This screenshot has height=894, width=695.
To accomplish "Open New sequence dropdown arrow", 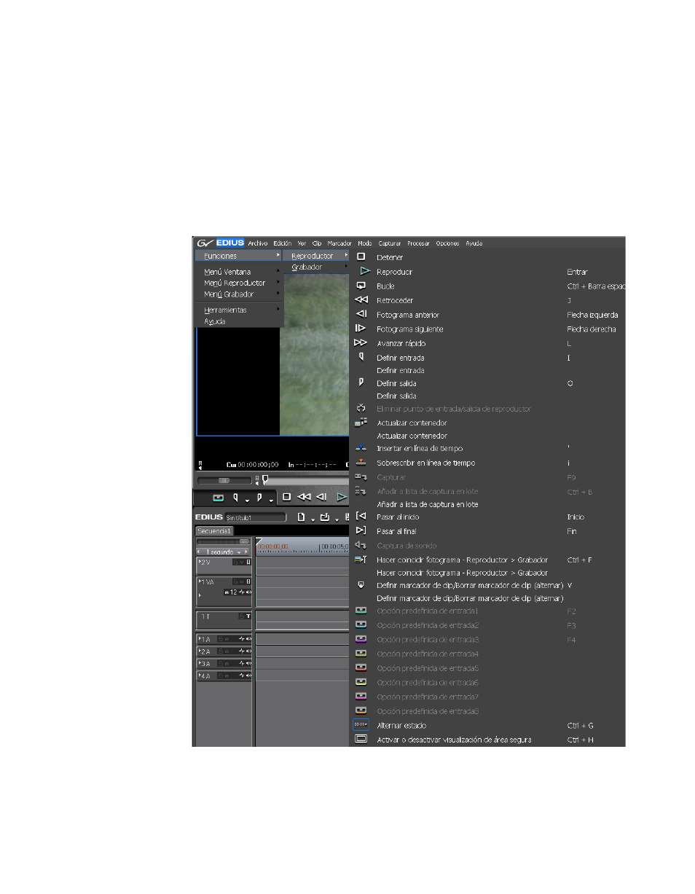I will 313,519.
